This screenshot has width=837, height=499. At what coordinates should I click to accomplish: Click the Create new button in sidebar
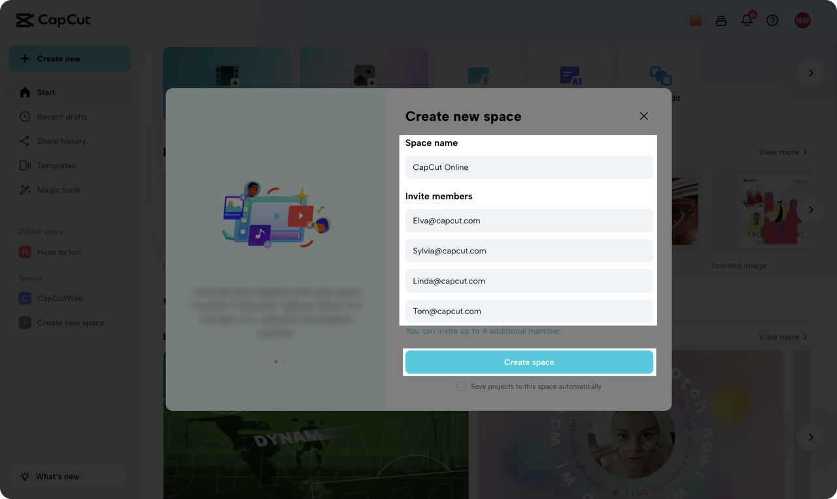[70, 59]
